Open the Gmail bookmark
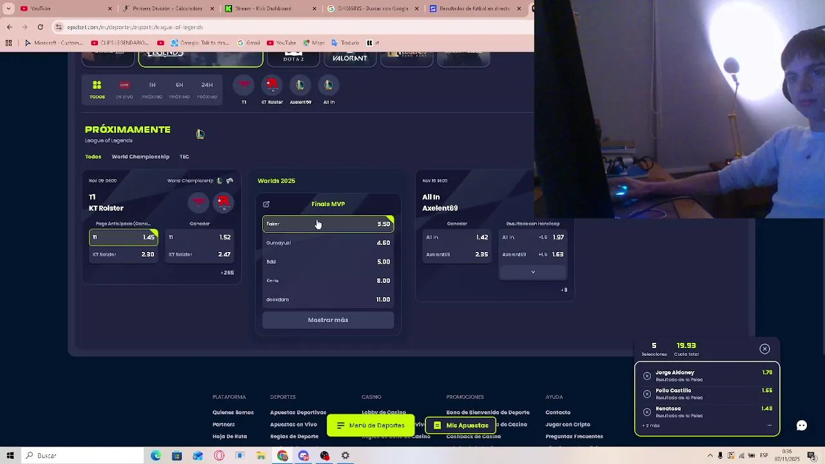This screenshot has width=825, height=464. [x=247, y=43]
